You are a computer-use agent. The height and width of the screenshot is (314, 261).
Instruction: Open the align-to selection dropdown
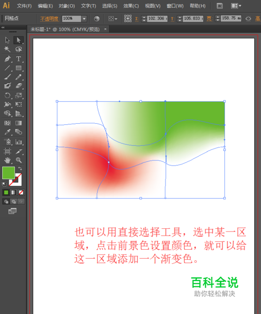click(113, 19)
